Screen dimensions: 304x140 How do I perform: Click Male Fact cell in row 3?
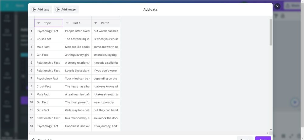(49, 47)
